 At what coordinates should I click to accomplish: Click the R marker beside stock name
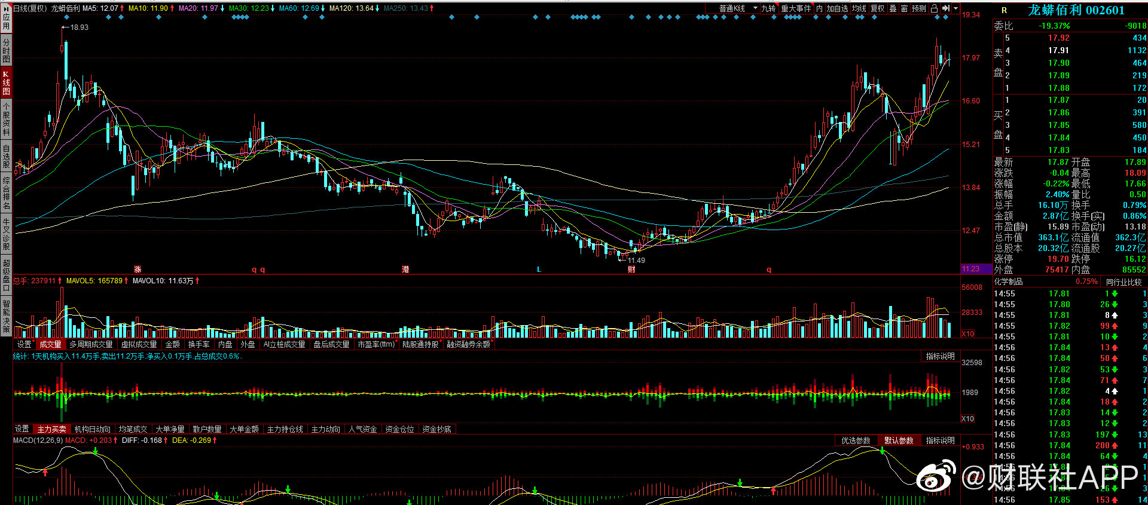1004,10
